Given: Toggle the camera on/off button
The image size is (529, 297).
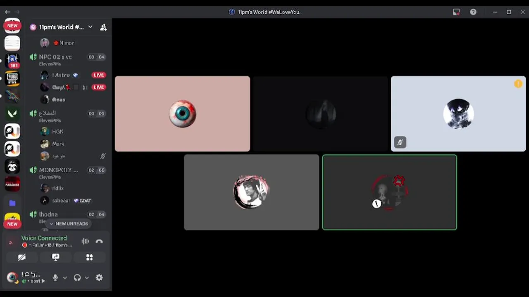Looking at the screenshot, I should coord(22,257).
